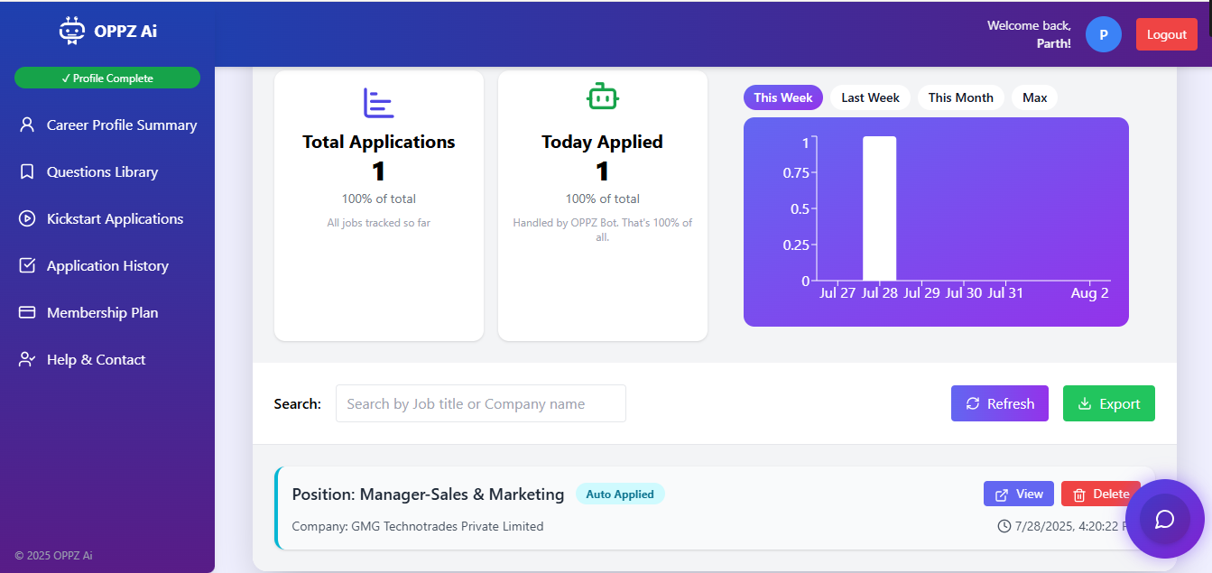Show Max range on chart
1212x573 pixels.
pyautogui.click(x=1034, y=97)
